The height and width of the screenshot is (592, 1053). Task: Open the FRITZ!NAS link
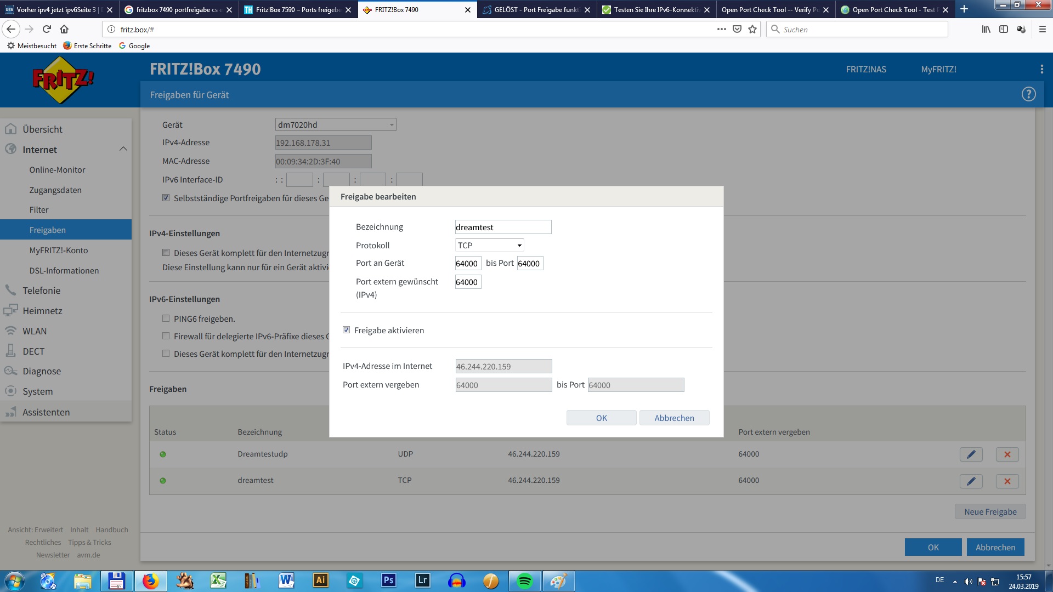(865, 69)
